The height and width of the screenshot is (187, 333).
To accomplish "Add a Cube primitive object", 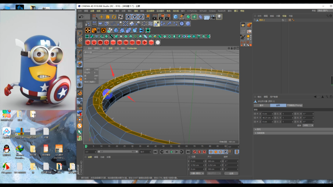I will pyautogui.click(x=175, y=17).
